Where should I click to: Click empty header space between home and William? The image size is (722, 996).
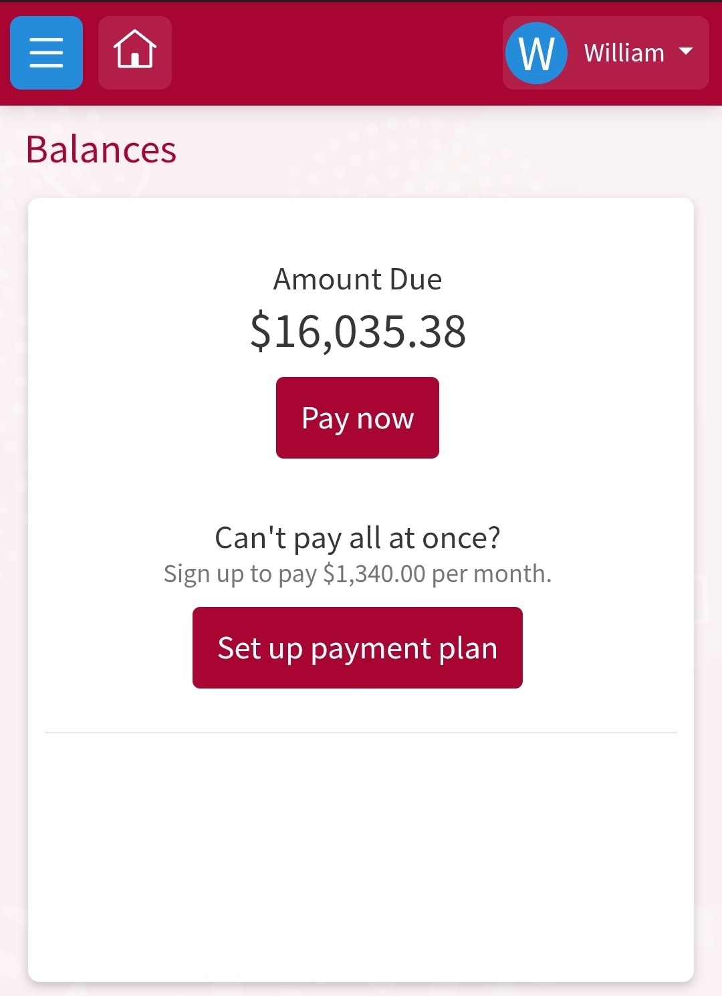(334, 53)
